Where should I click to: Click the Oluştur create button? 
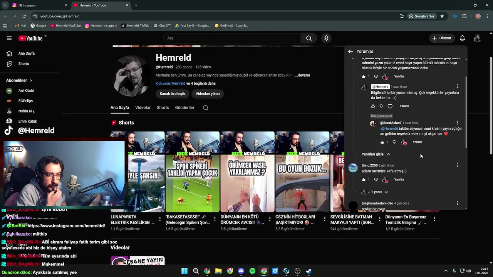pyautogui.click(x=442, y=38)
